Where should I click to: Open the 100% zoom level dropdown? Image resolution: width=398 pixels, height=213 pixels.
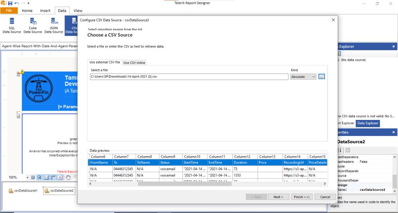(x=27, y=178)
